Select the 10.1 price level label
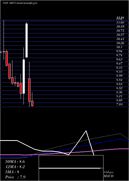Screen dimensions: 129x181 coord(119,47)
